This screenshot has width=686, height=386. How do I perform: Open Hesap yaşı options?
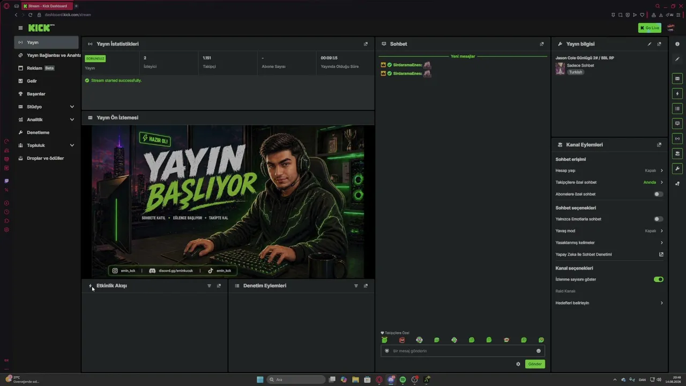pyautogui.click(x=609, y=170)
